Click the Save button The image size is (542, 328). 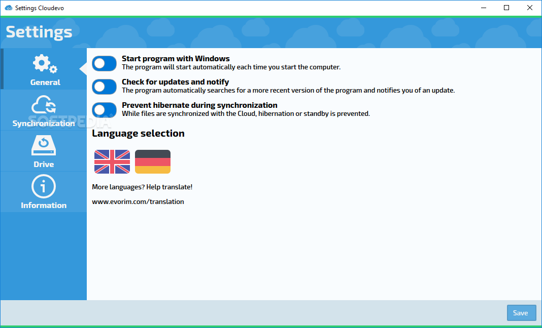pos(521,313)
